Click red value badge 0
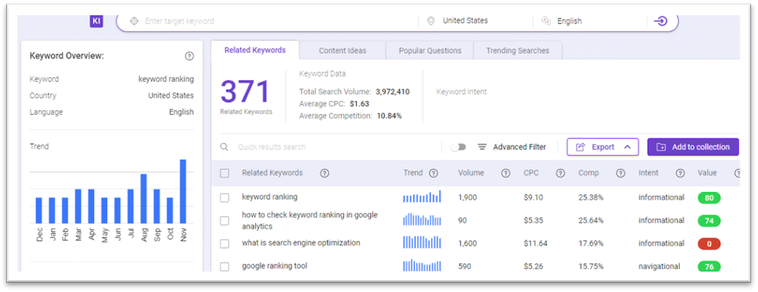The height and width of the screenshot is (292, 758). pyautogui.click(x=709, y=244)
